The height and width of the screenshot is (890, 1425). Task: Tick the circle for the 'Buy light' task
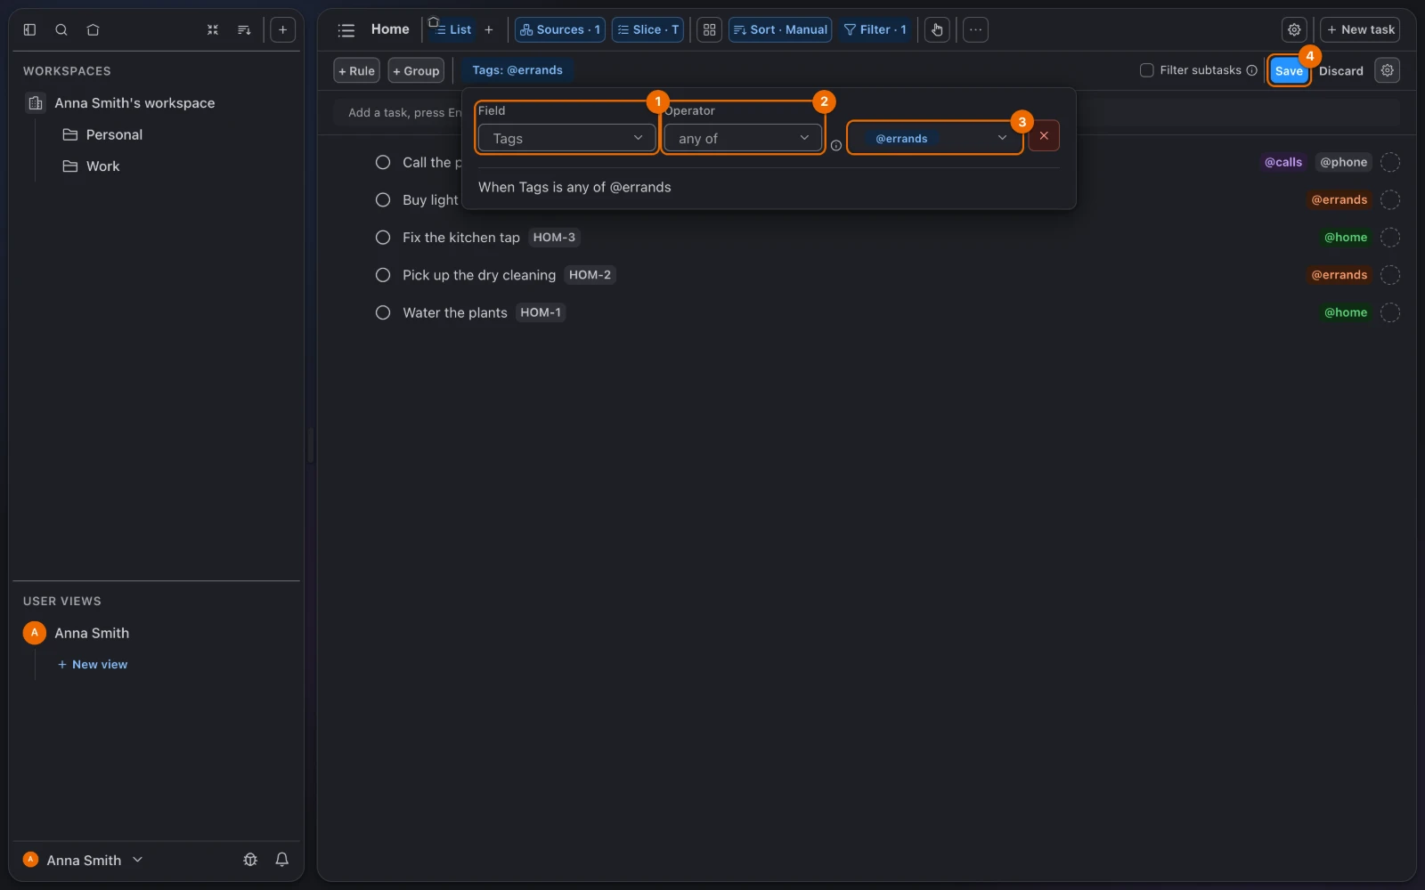383,200
